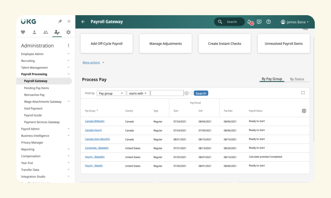Close the navigation panel
The image size is (331, 198).
point(69,21)
